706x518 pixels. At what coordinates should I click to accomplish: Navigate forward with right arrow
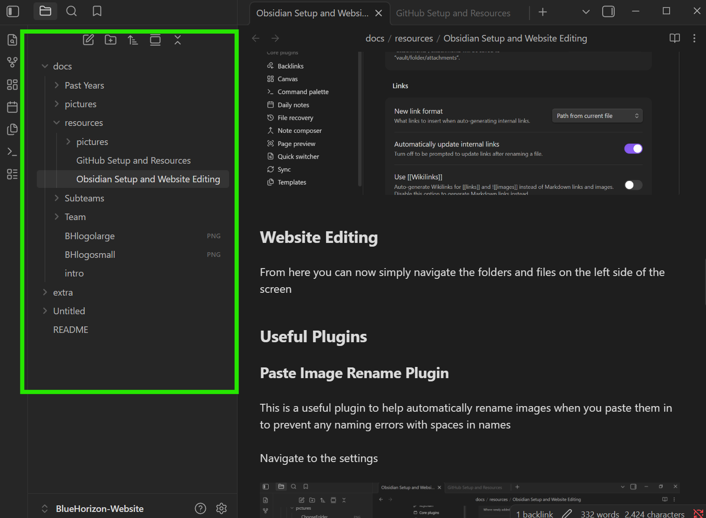click(x=275, y=38)
